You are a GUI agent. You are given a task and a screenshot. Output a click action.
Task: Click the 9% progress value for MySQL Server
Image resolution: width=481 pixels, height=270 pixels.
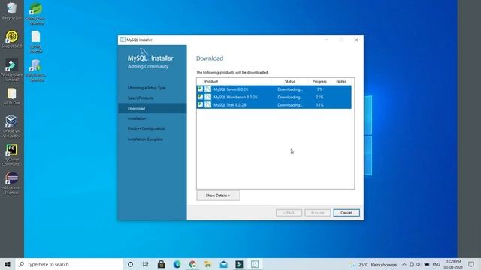point(319,89)
